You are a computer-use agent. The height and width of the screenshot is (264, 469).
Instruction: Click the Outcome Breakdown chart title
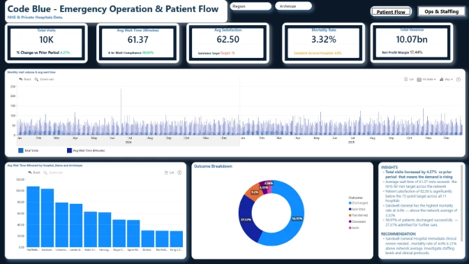click(x=213, y=166)
